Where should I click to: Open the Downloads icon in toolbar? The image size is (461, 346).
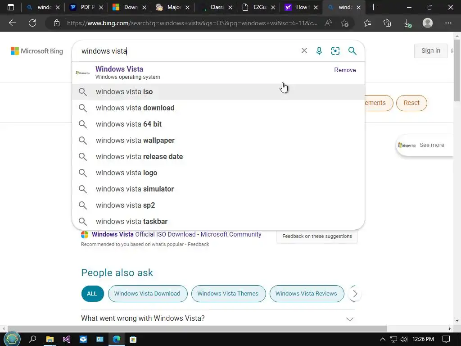pos(407,23)
